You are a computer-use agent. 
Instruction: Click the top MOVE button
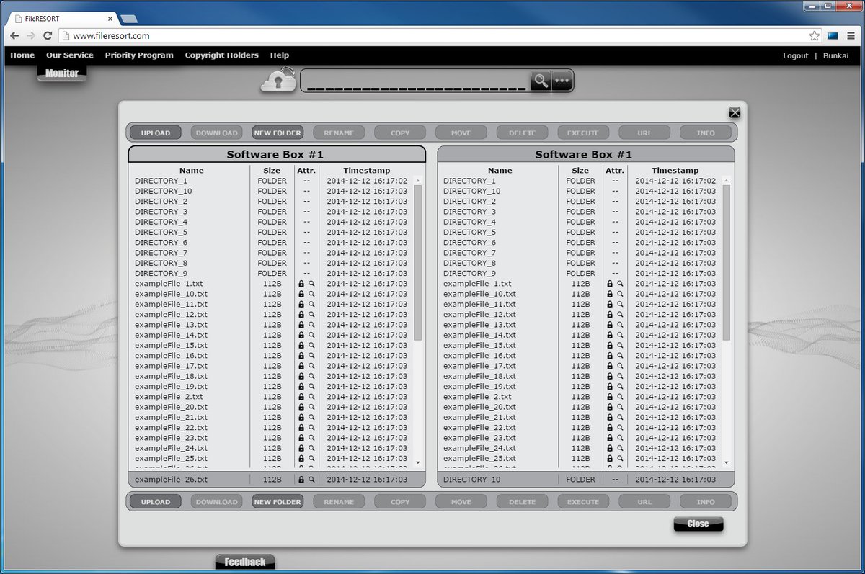click(461, 133)
